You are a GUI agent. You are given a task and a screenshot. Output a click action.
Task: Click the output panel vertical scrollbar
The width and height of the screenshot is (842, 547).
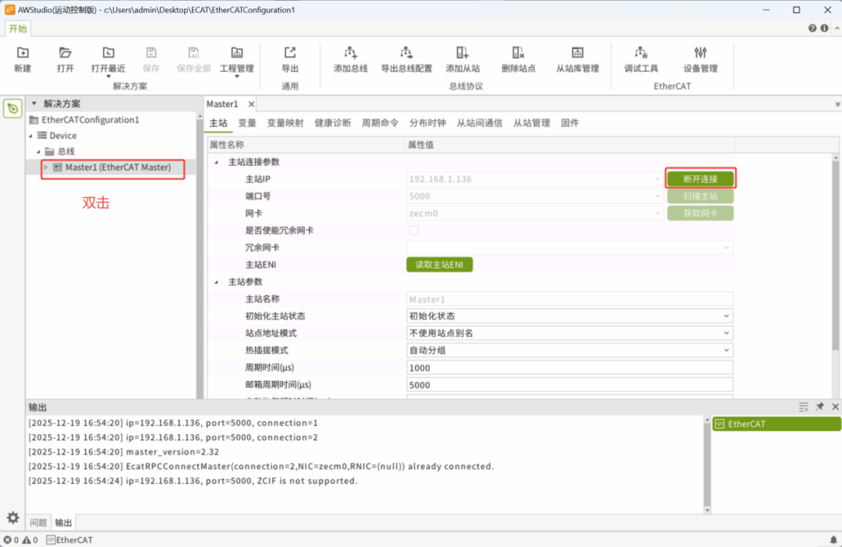click(707, 464)
